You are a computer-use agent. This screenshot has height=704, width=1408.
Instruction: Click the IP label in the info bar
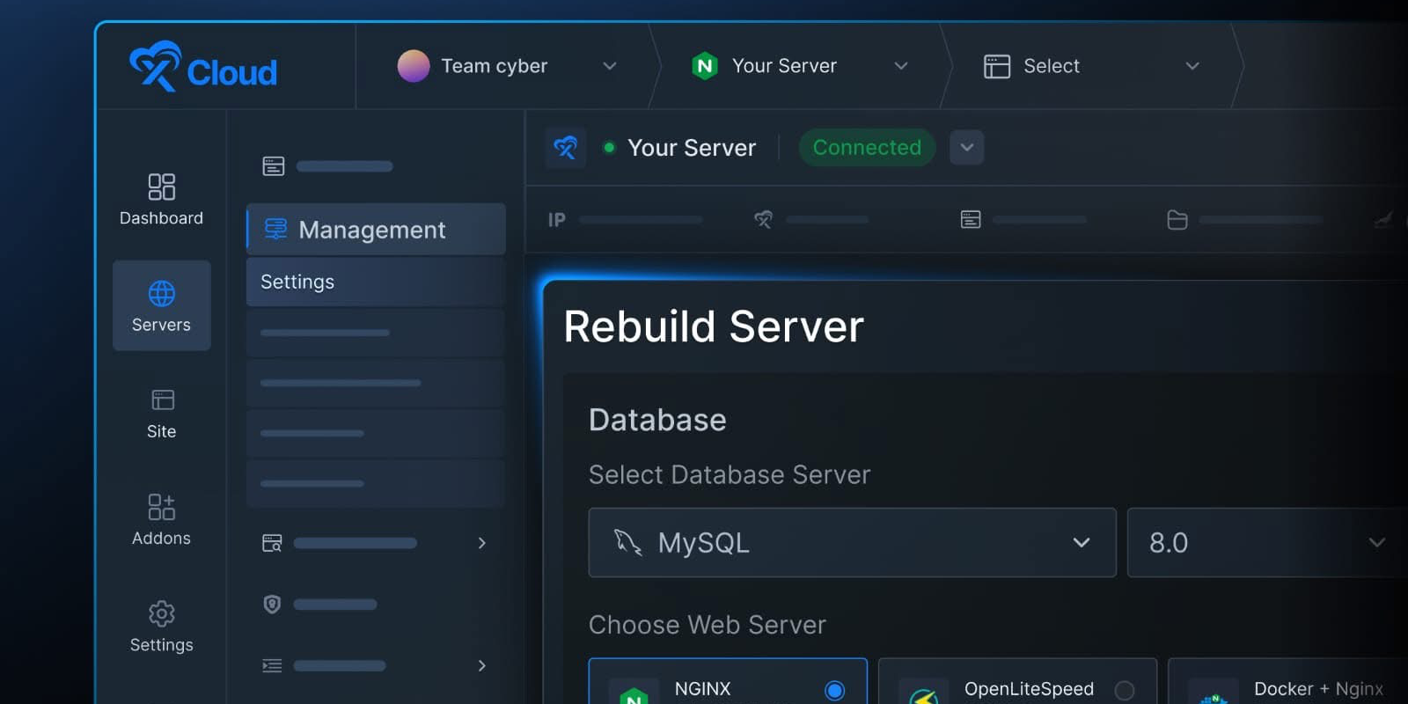(x=557, y=220)
